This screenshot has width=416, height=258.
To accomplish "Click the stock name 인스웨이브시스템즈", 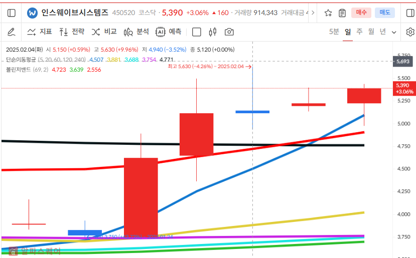I will (75, 13).
